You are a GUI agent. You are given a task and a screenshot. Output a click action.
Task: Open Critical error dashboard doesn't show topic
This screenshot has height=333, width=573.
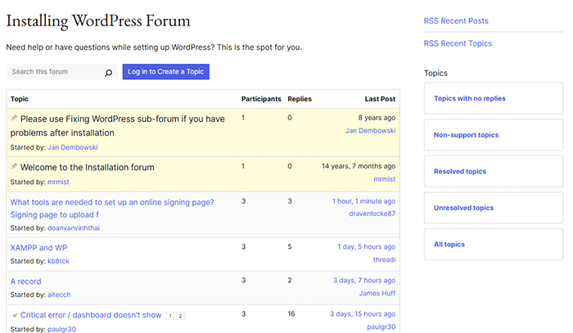tap(91, 315)
